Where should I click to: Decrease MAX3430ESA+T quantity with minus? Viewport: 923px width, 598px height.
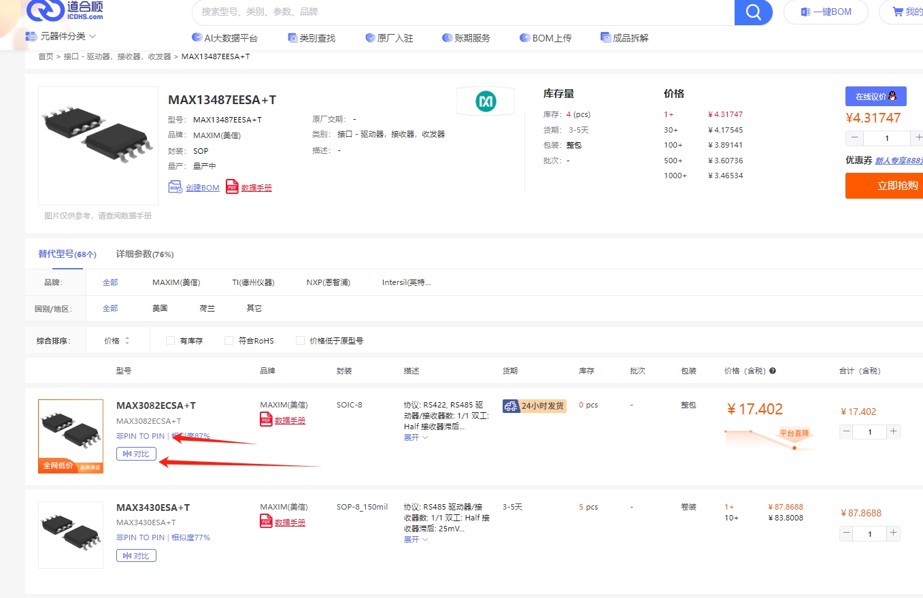point(847,534)
